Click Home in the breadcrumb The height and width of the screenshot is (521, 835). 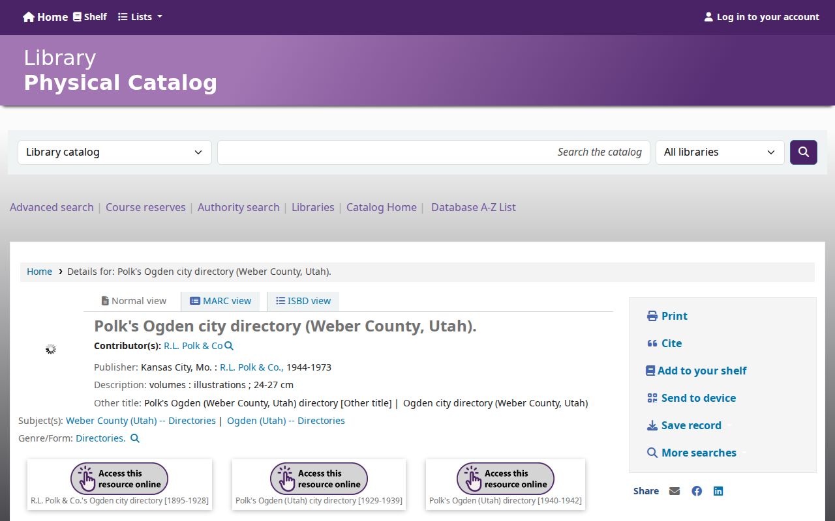coord(39,272)
